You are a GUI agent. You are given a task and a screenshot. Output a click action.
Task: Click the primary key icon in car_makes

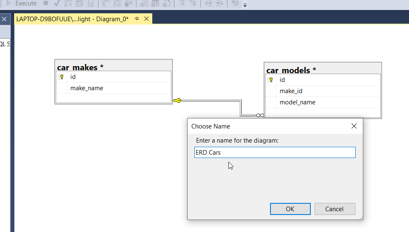[x=62, y=77]
